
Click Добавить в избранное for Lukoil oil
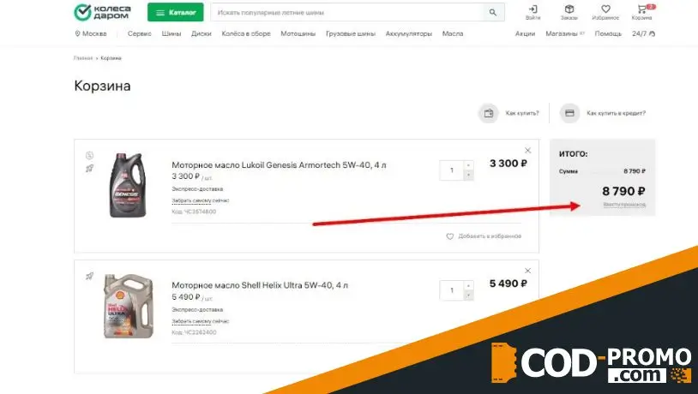point(490,236)
